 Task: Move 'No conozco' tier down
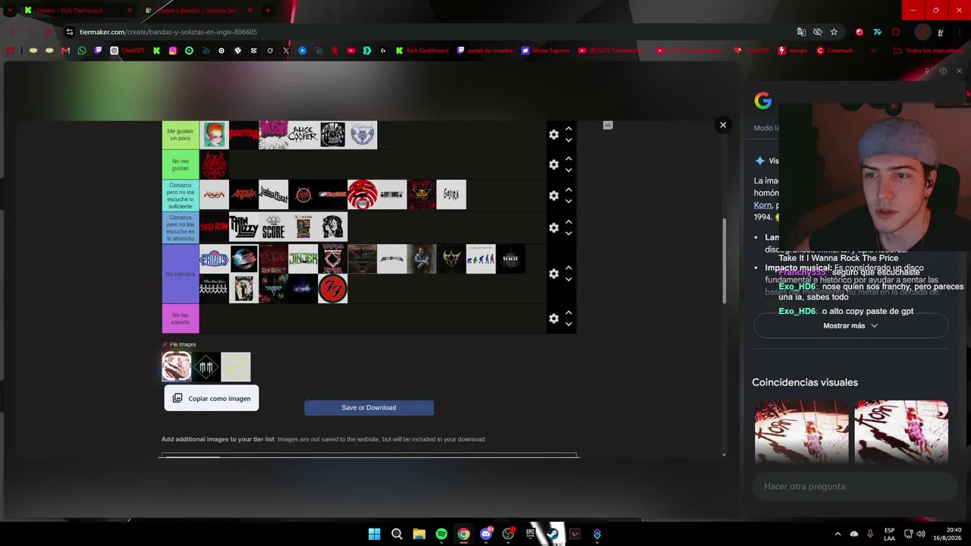pyautogui.click(x=568, y=279)
